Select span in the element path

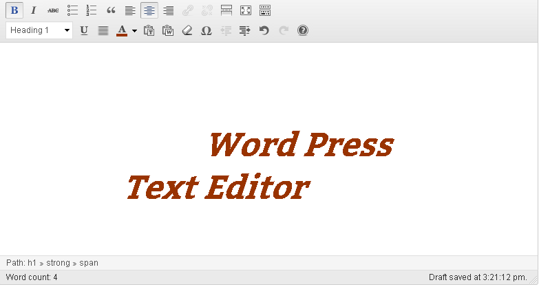click(89, 263)
